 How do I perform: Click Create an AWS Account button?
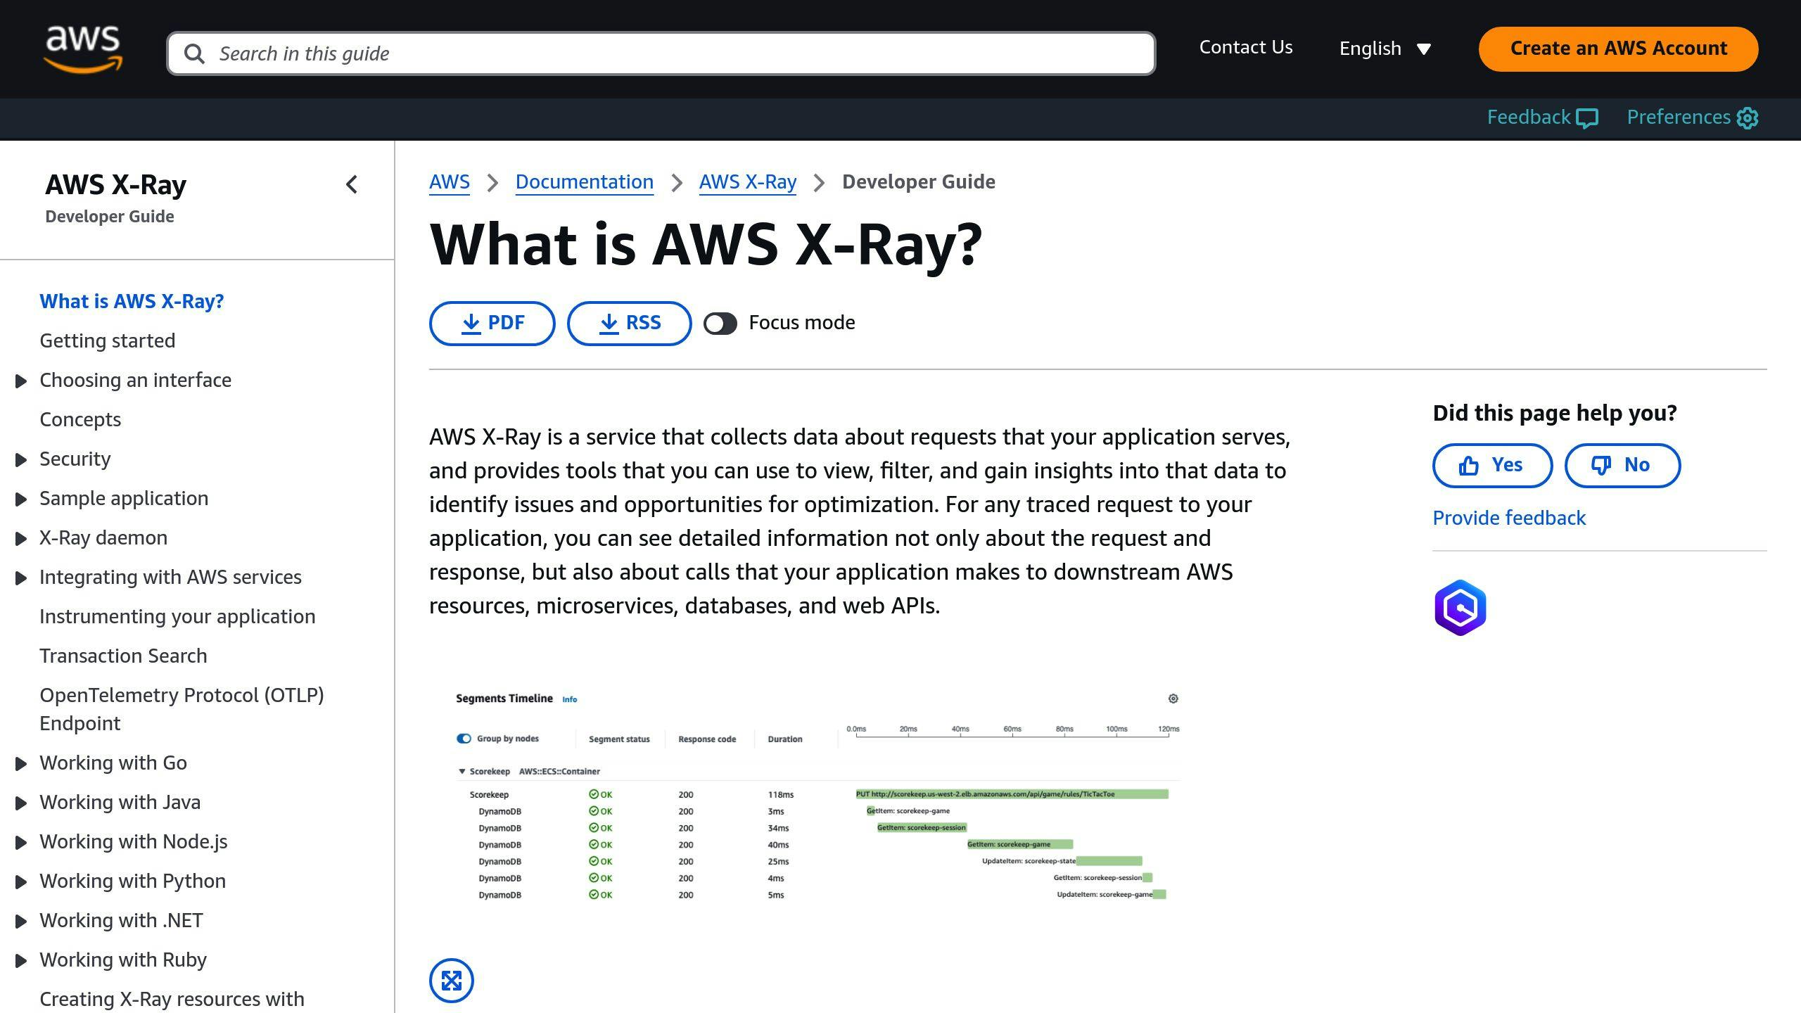(1618, 49)
